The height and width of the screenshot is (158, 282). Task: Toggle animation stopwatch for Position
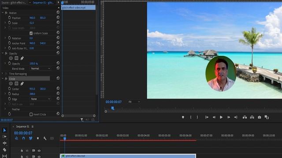pos(10,18)
